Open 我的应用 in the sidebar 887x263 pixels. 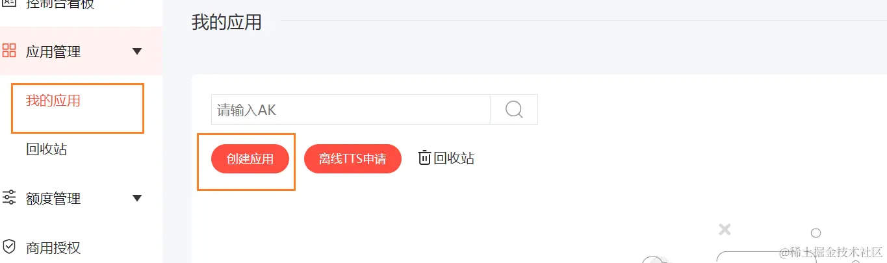tap(53, 101)
